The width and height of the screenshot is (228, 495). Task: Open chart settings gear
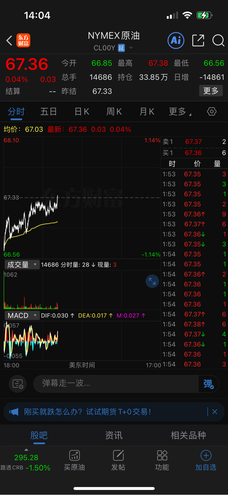[x=212, y=112]
